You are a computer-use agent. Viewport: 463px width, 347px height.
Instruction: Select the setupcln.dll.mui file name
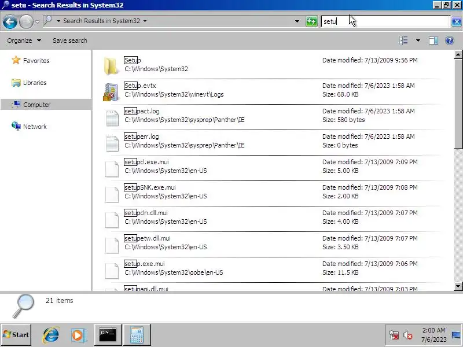pos(146,213)
